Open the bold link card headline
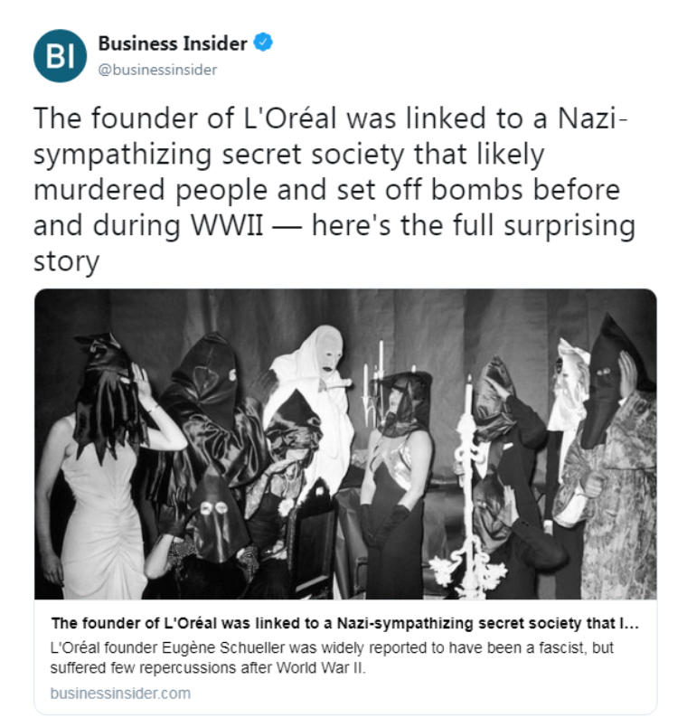The width and height of the screenshot is (687, 727). [x=345, y=623]
